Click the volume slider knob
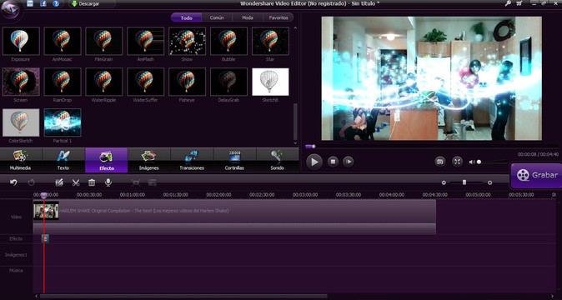The image size is (562, 300). (x=479, y=162)
